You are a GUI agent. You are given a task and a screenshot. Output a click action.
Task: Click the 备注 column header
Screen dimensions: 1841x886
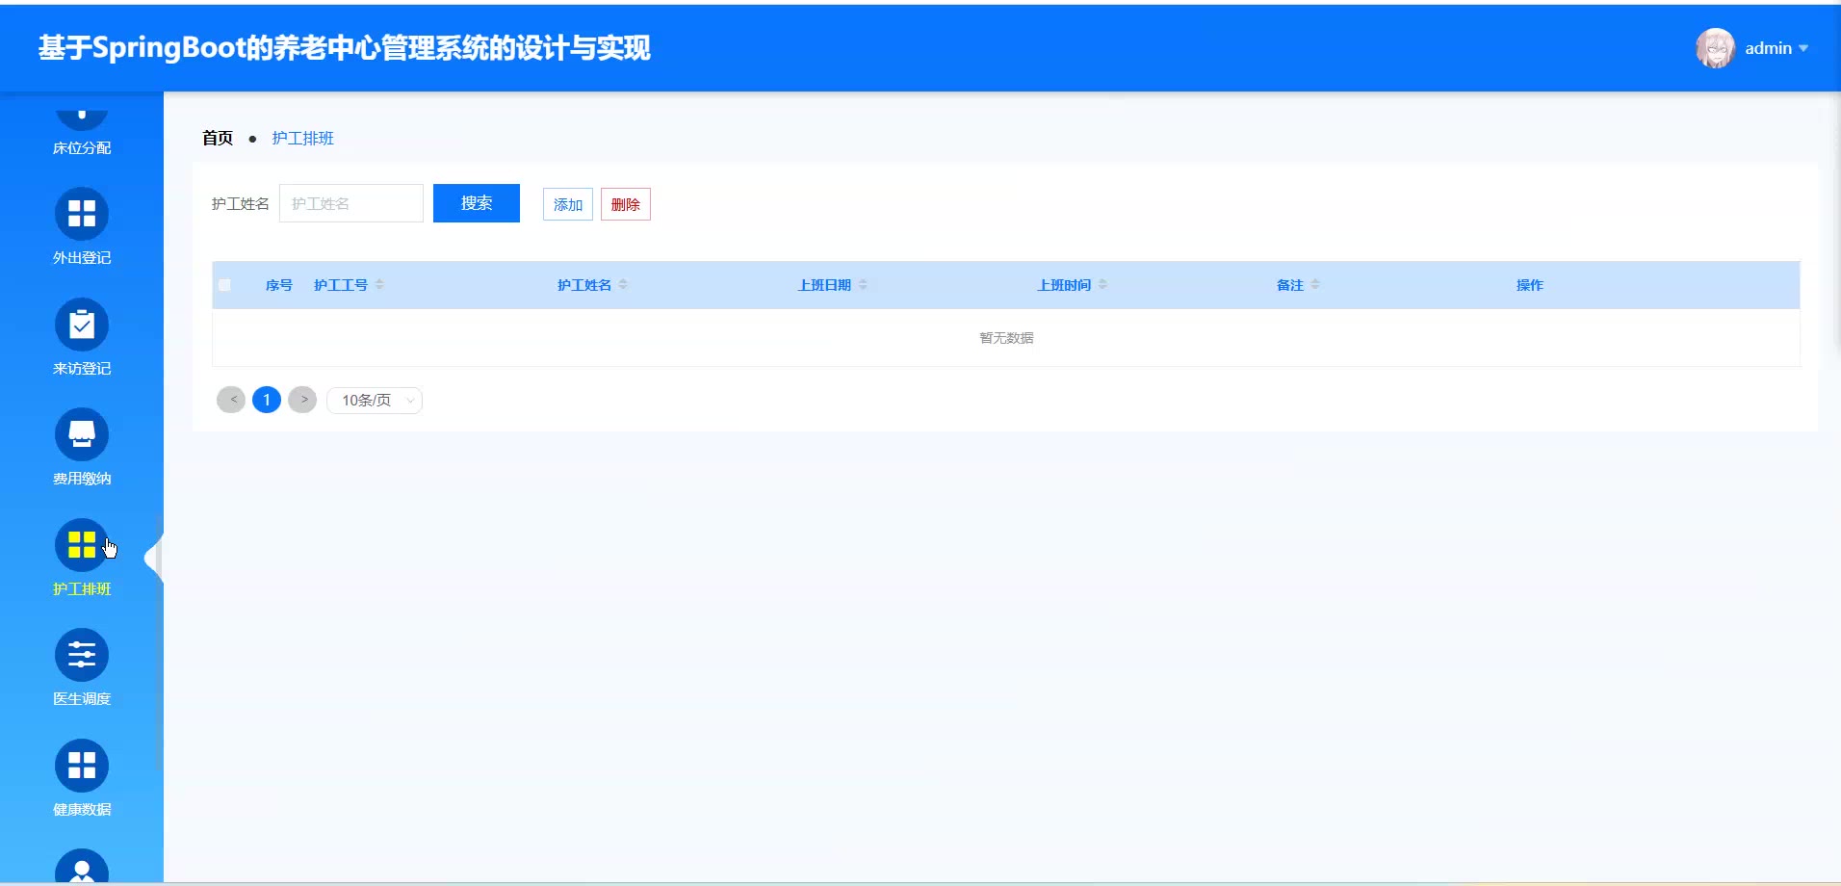(x=1290, y=285)
